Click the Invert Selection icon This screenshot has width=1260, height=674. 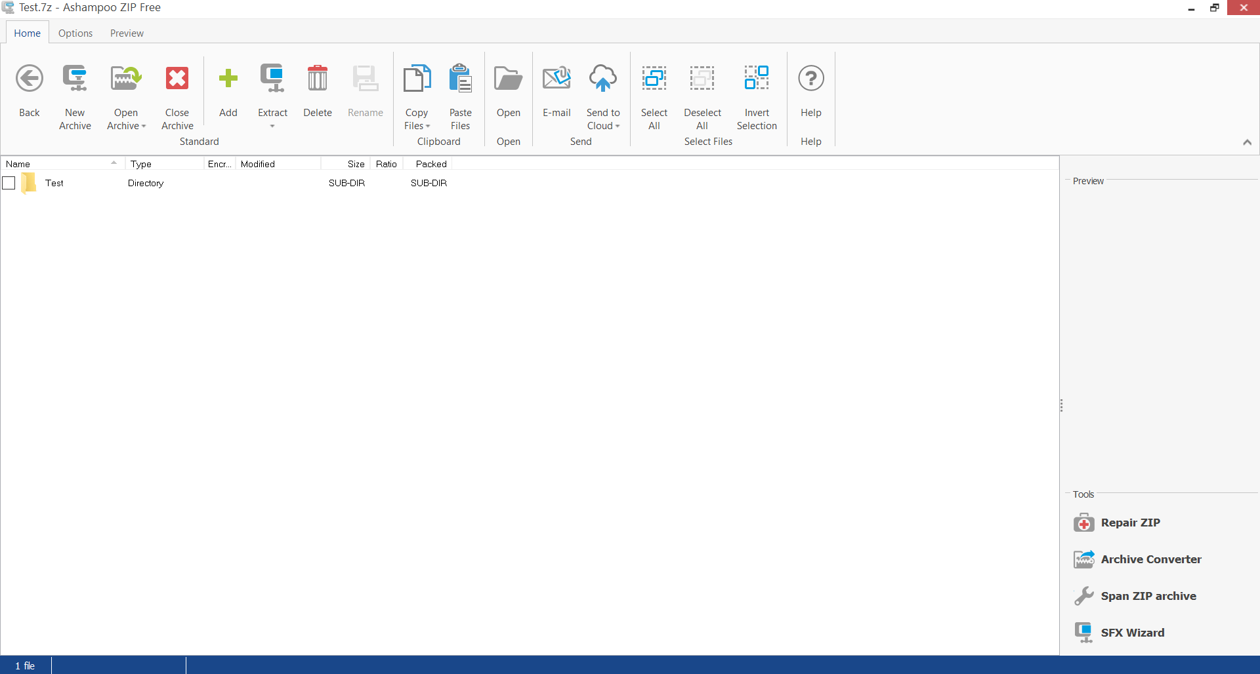(x=757, y=78)
